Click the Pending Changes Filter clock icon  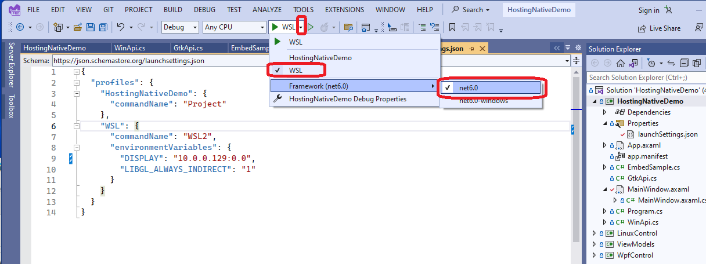651,63
